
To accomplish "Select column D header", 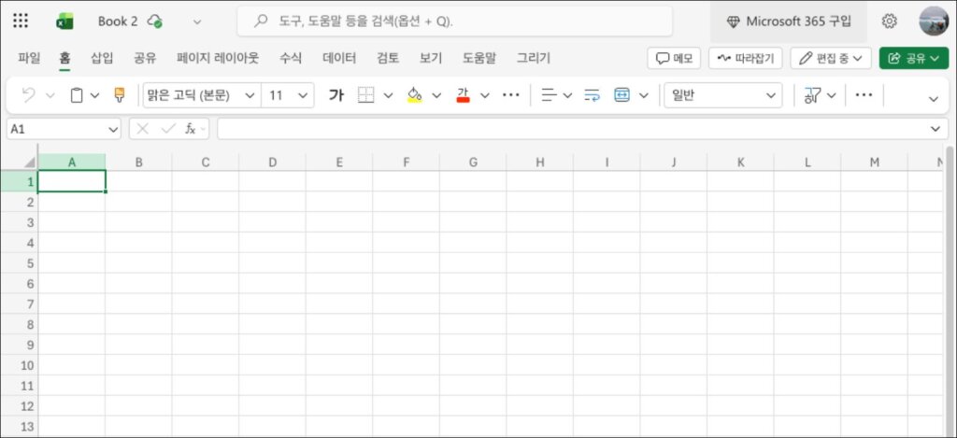I will pyautogui.click(x=272, y=162).
